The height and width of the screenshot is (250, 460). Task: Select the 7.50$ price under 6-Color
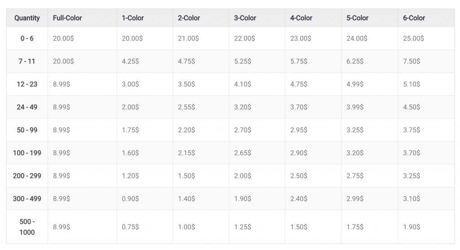tap(411, 61)
